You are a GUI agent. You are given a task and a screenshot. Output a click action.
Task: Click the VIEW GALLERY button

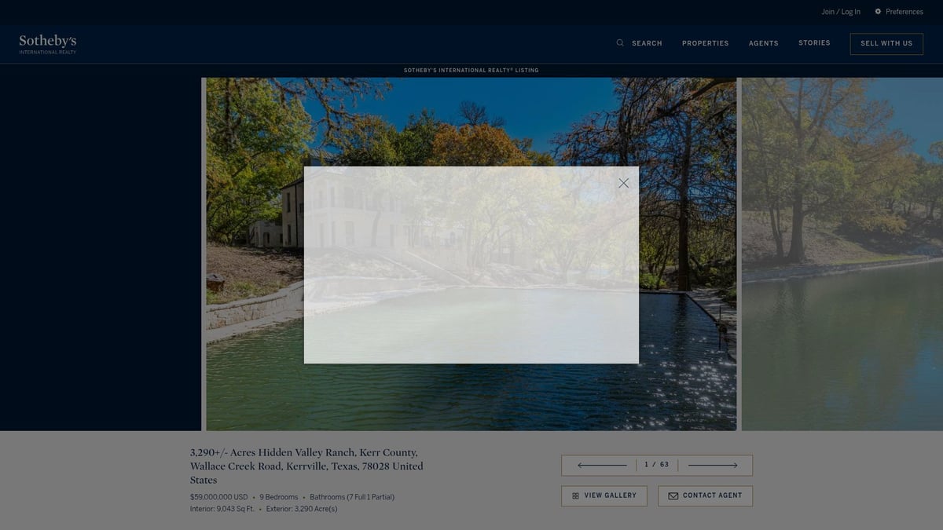coord(604,495)
